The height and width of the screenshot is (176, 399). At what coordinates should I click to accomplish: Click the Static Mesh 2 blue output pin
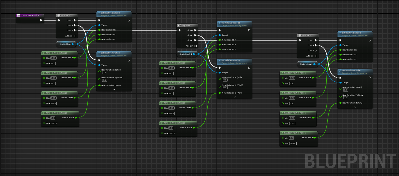click(x=314, y=64)
